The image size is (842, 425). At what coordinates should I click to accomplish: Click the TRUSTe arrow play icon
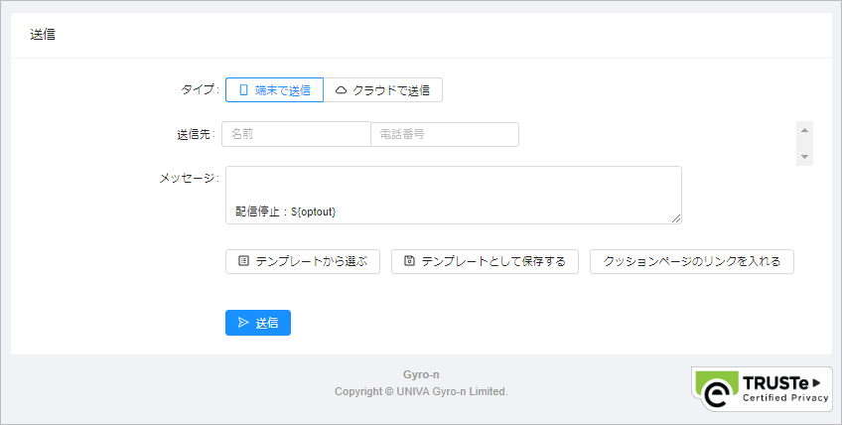(817, 382)
